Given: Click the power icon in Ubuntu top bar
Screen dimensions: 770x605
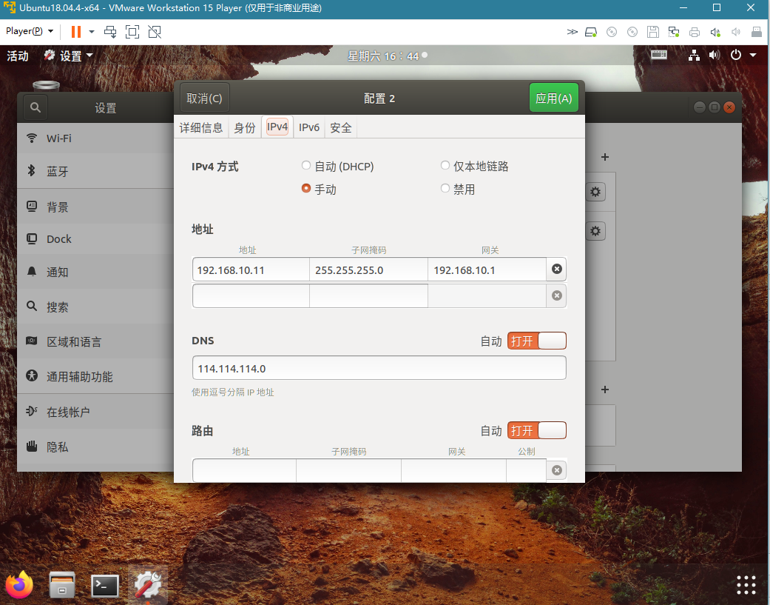Looking at the screenshot, I should coord(736,55).
